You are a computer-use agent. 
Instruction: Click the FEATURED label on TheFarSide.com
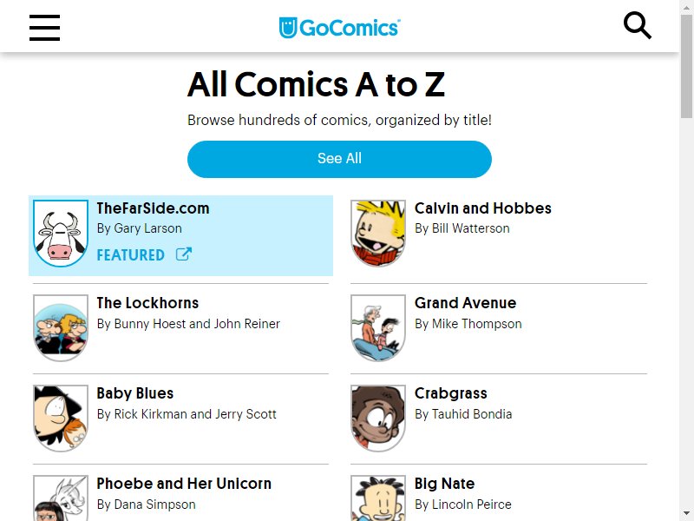pos(131,255)
